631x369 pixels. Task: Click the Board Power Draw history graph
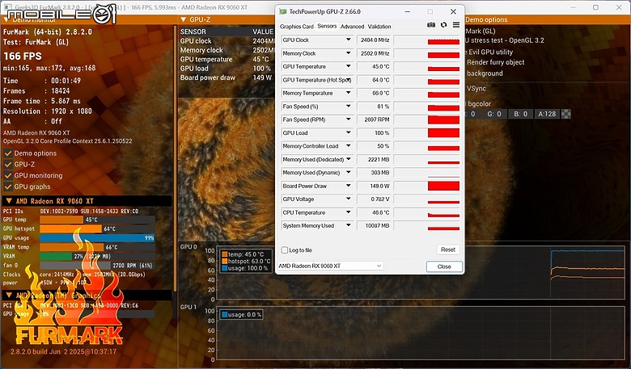[x=426, y=186]
